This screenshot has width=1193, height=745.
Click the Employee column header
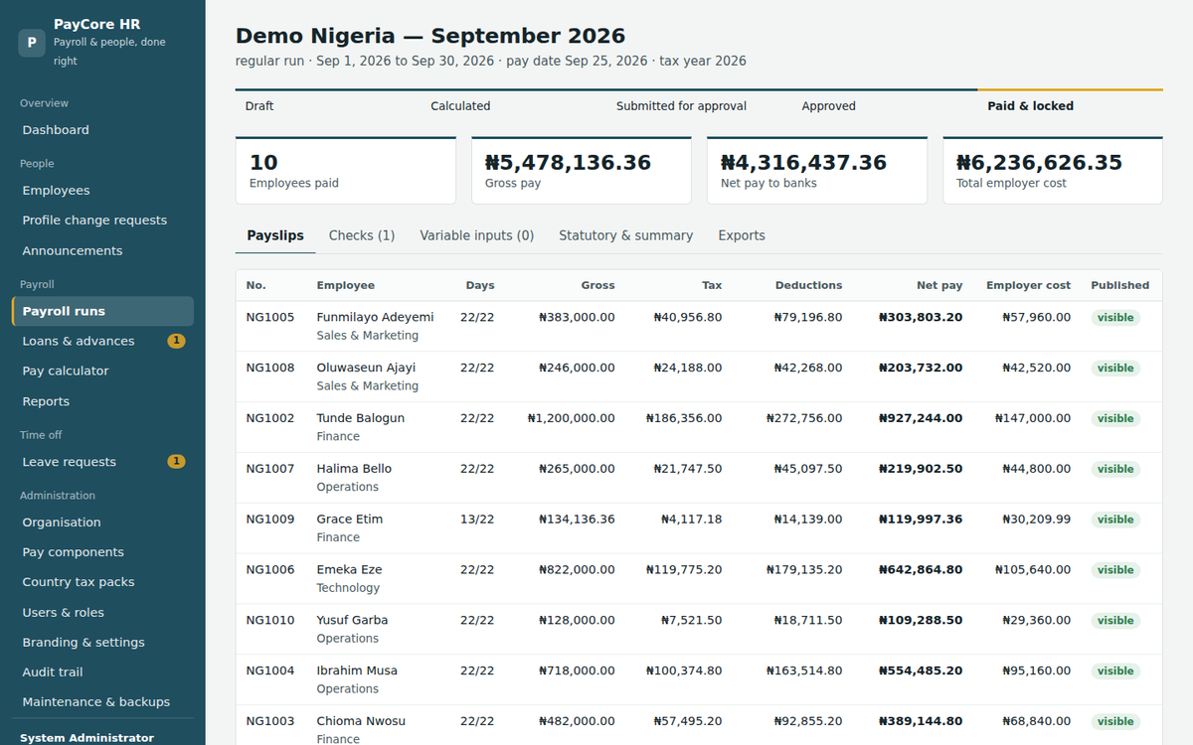pyautogui.click(x=346, y=285)
